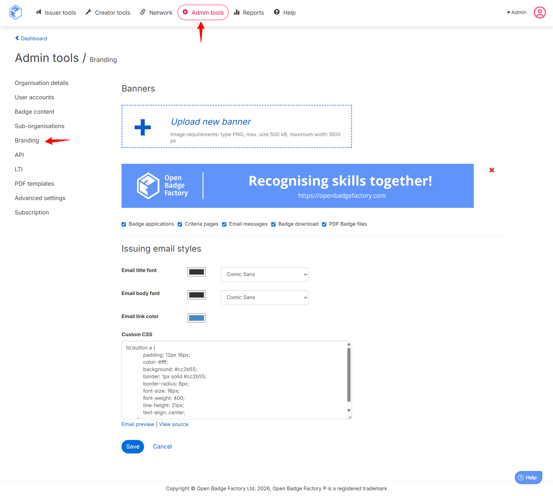553x496 pixels.
Task: Select Advanced settings in the sidebar
Action: point(40,198)
